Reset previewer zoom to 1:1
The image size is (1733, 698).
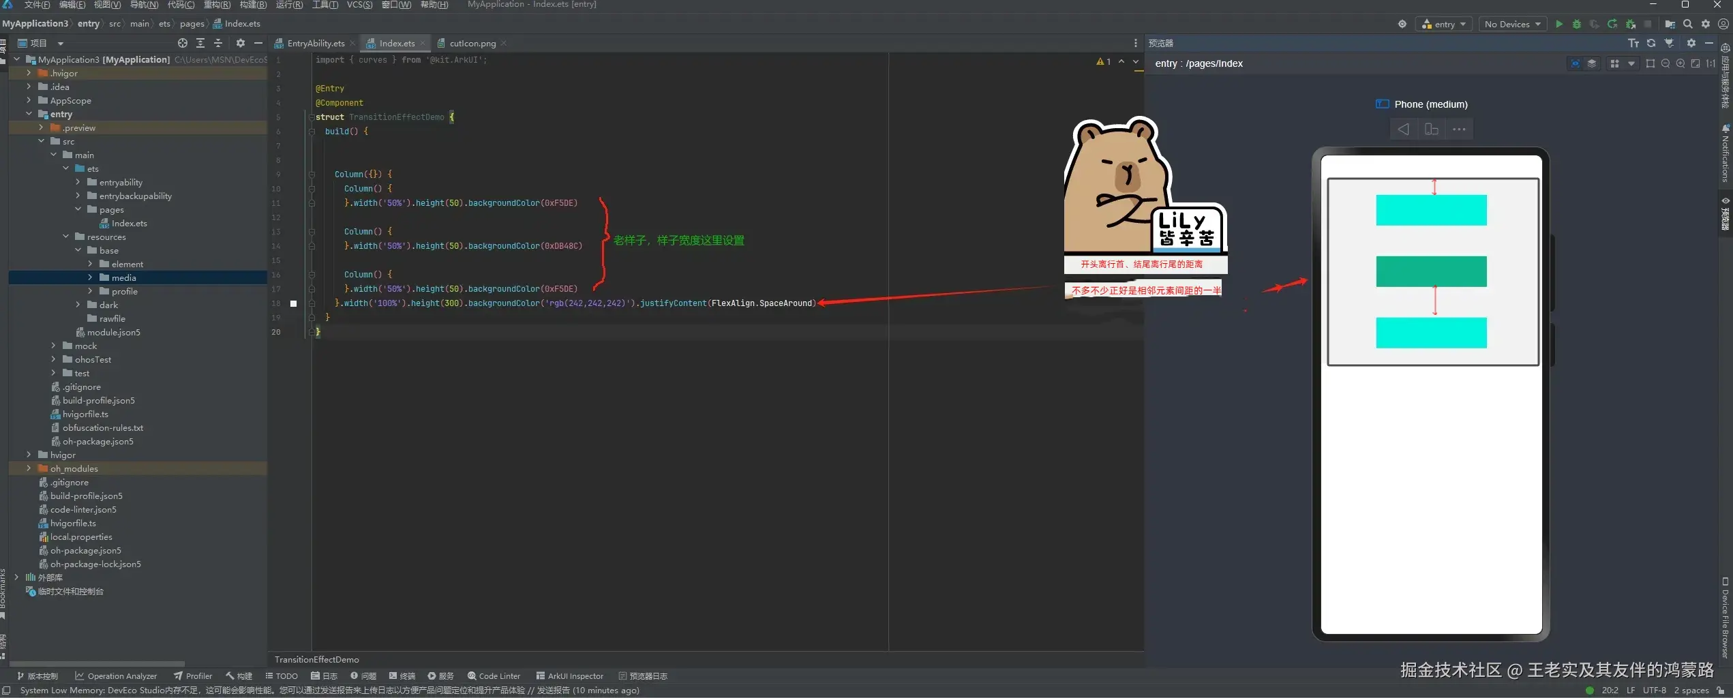[x=1711, y=63]
